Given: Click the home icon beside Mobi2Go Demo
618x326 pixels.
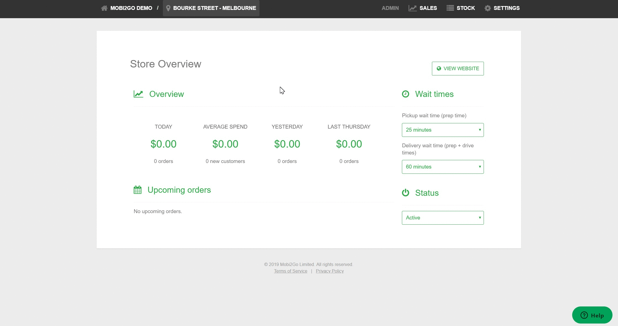Looking at the screenshot, I should [x=104, y=8].
